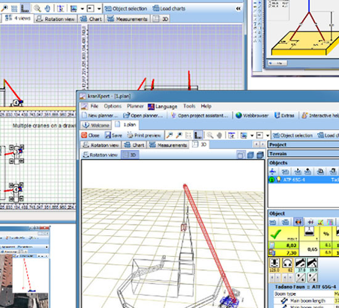The height and width of the screenshot is (308, 339).
Task: Click third icon in Objects panel toolbar
Action: [x=298, y=172]
